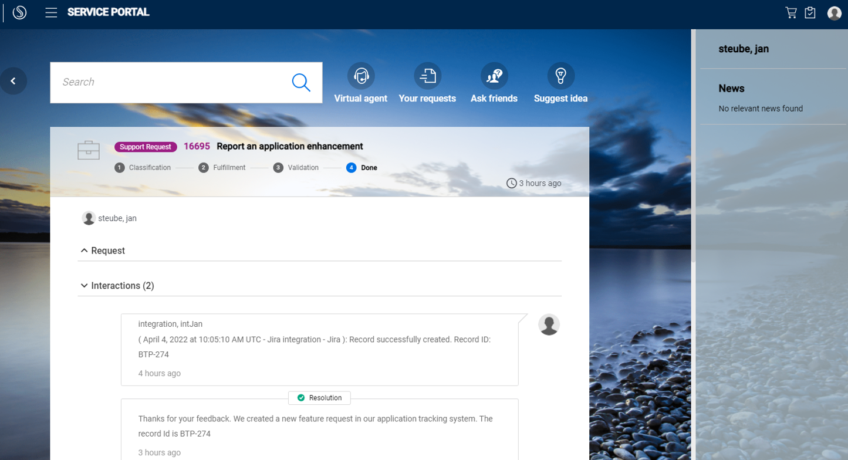
Task: Click the SERVICE PORTAL title
Action: [x=108, y=11]
